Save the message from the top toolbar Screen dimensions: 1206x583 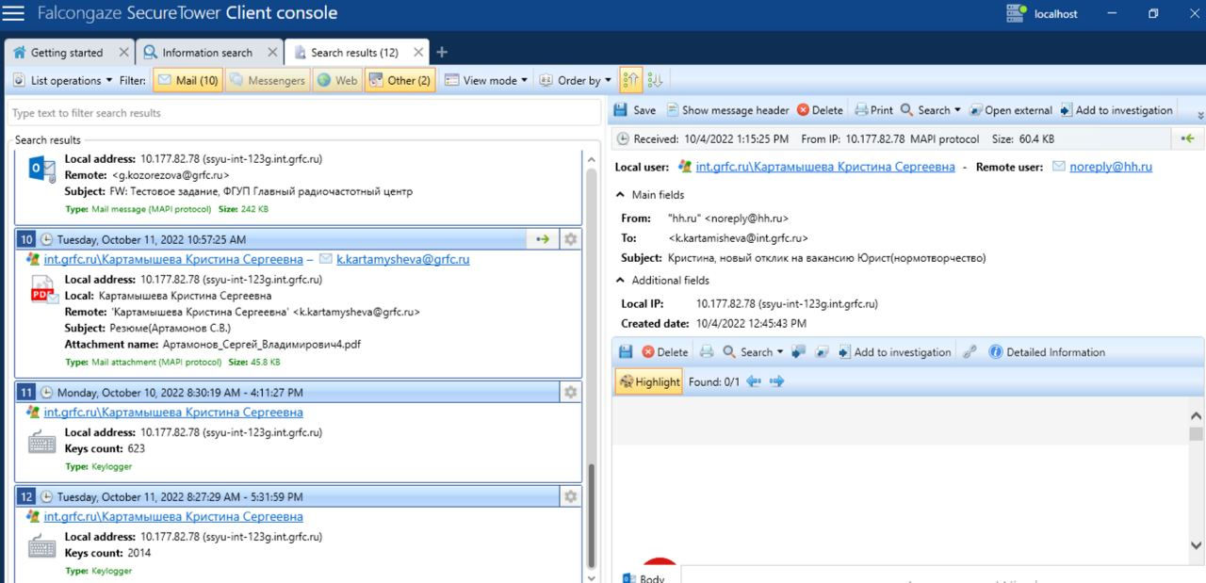coord(634,110)
